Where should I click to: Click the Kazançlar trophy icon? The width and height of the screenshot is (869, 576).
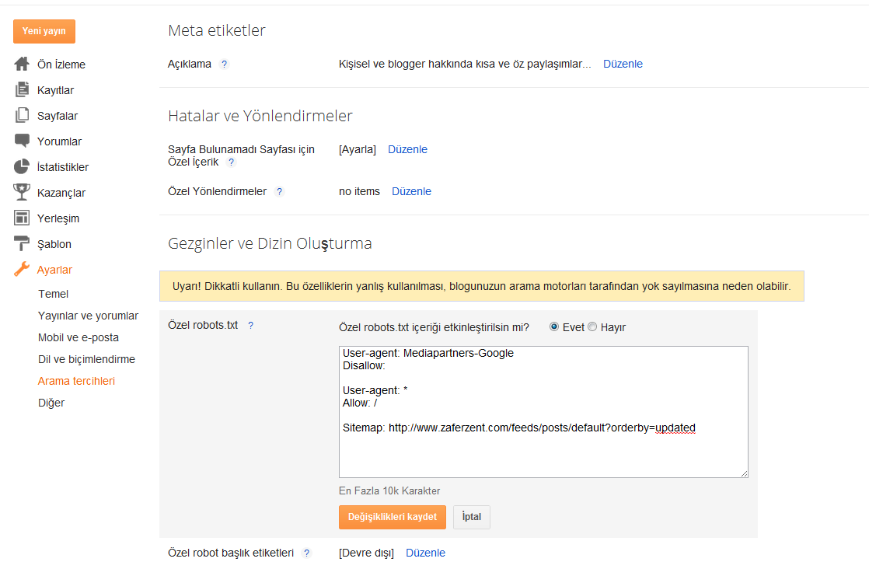[x=22, y=192]
